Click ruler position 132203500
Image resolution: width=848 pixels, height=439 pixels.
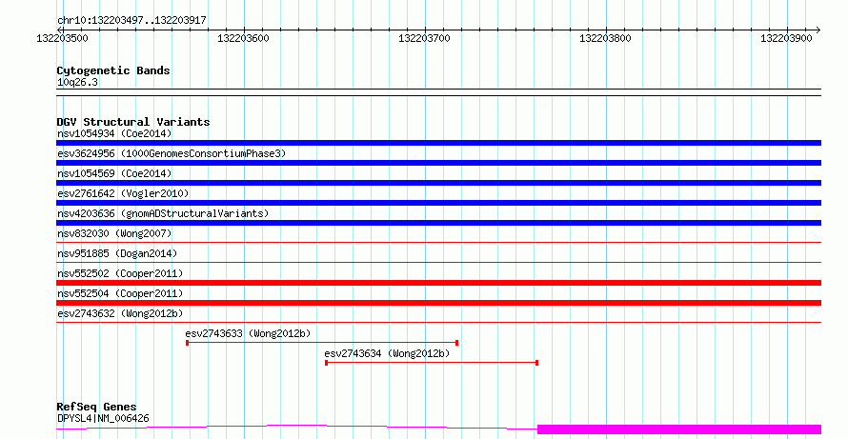pyautogui.click(x=62, y=38)
